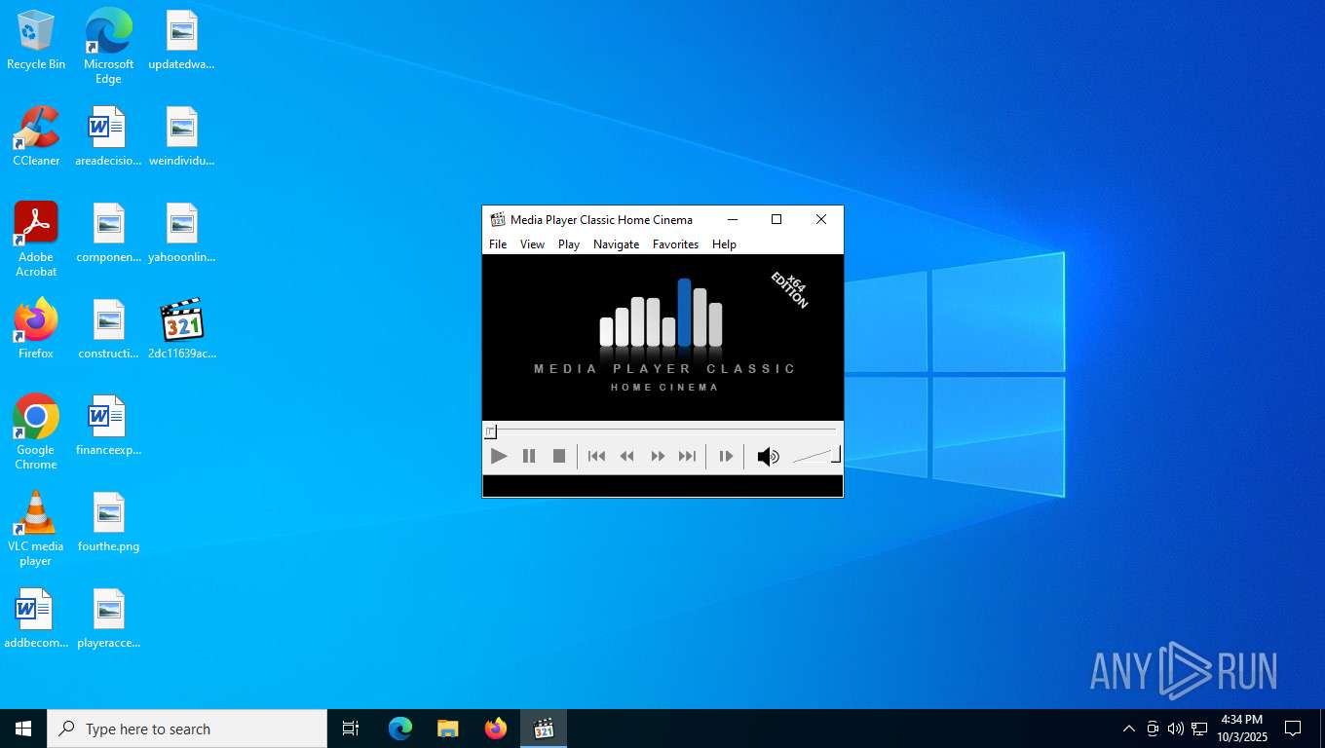This screenshot has height=748, width=1325.
Task: Open the File menu
Action: (498, 244)
